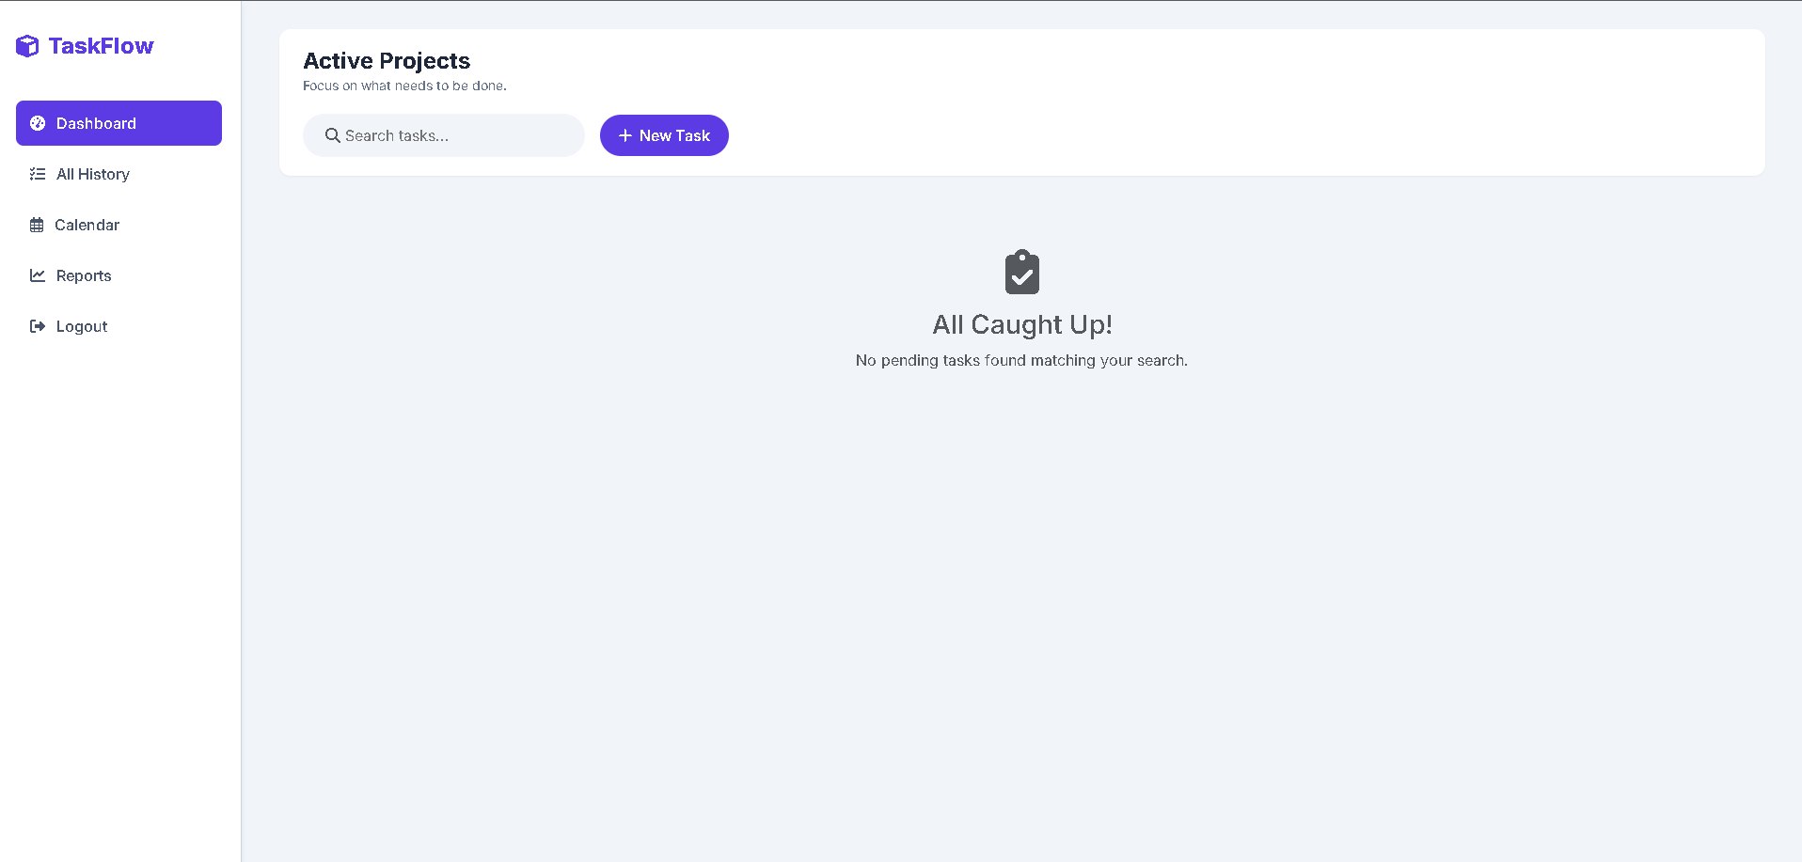Navigate to Calendar via sidebar
The height and width of the screenshot is (862, 1802).
pos(87,225)
